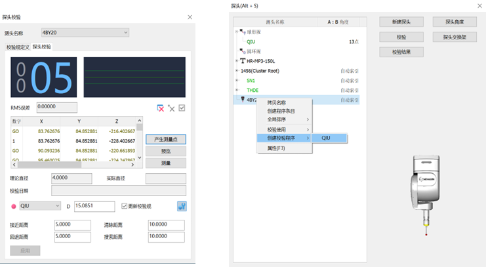Toggle the checkbox right of RMS误差 row
The image size is (486, 267).
(182, 108)
